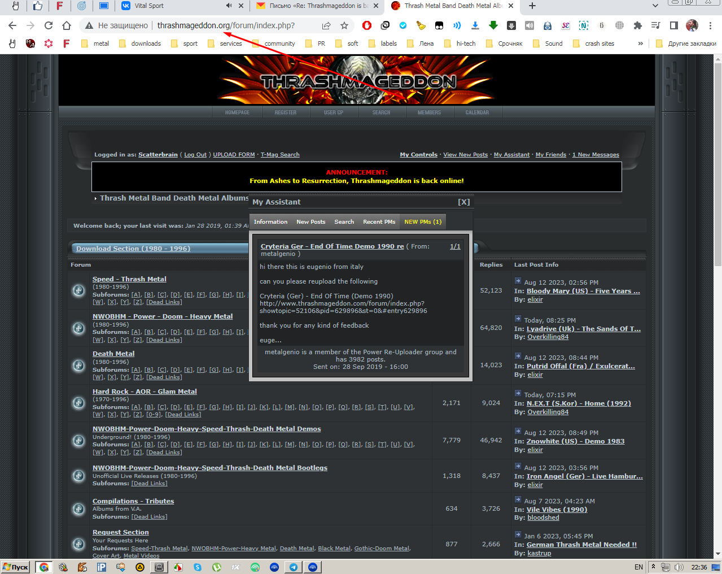Open the crash sites bookmarks folder

pyautogui.click(x=593, y=44)
